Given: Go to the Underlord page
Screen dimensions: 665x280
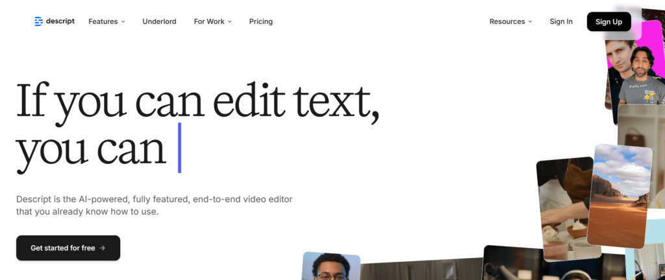Looking at the screenshot, I should 160,21.
